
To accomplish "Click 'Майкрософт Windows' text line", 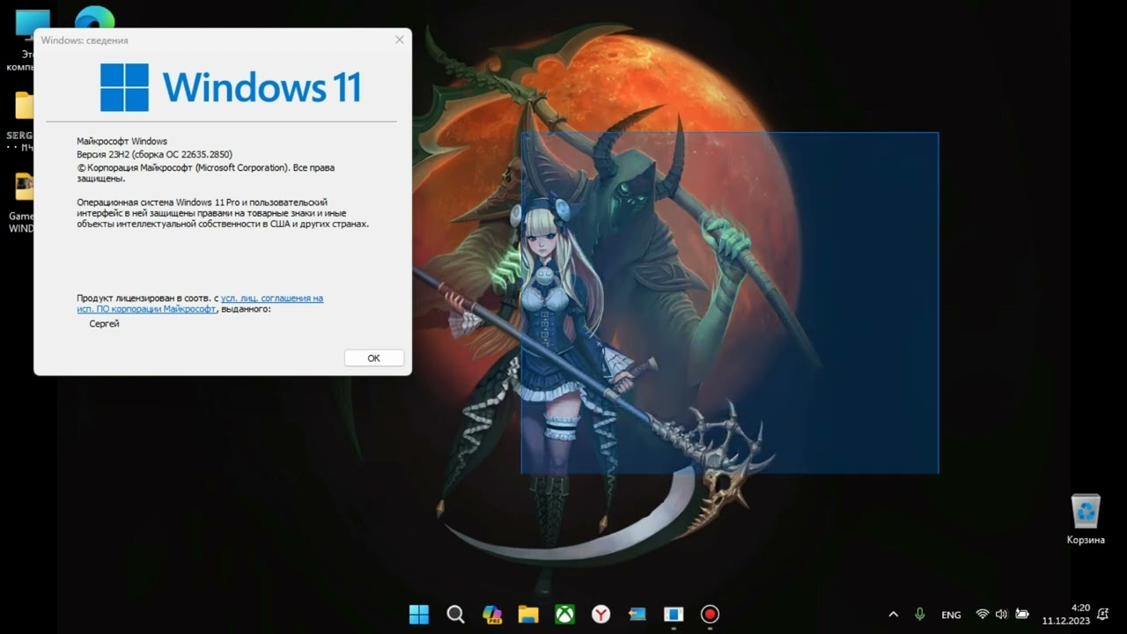I will point(122,141).
